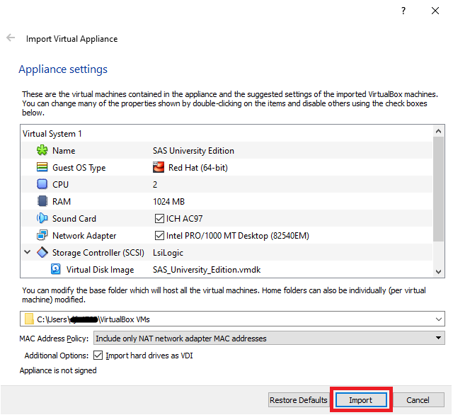453x415 pixels.
Task: Select the RAM 1024 MB value
Action: 168,202
